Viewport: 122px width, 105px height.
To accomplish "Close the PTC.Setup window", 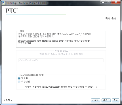I will (x=116, y=2).
